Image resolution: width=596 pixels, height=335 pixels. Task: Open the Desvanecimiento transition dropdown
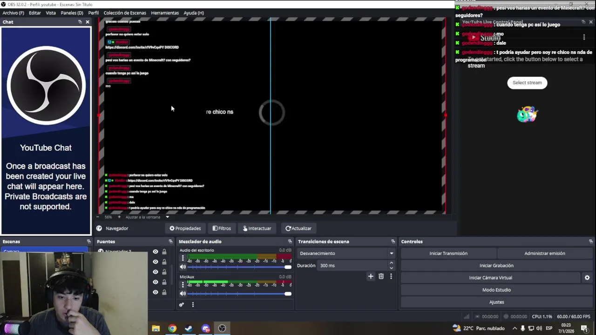point(346,254)
